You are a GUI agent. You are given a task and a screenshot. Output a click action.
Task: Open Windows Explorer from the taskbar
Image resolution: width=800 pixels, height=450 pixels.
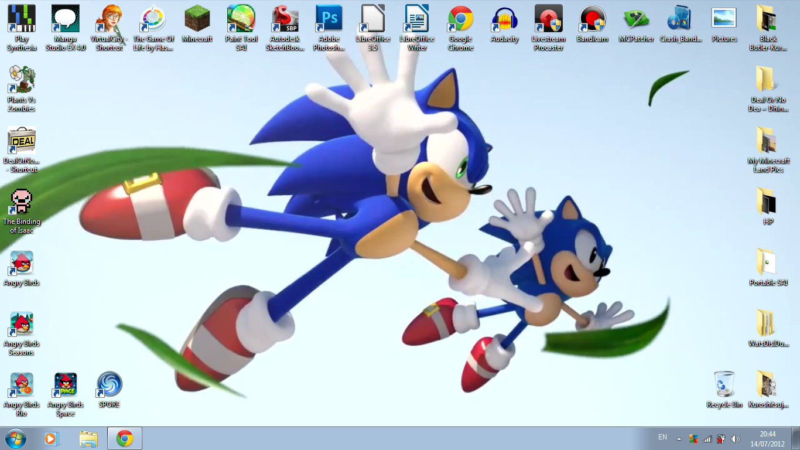pyautogui.click(x=89, y=438)
